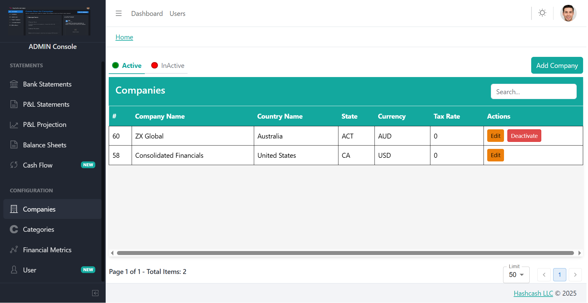This screenshot has width=588, height=303.
Task: Expand the Limit 50 dropdown
Action: click(516, 275)
